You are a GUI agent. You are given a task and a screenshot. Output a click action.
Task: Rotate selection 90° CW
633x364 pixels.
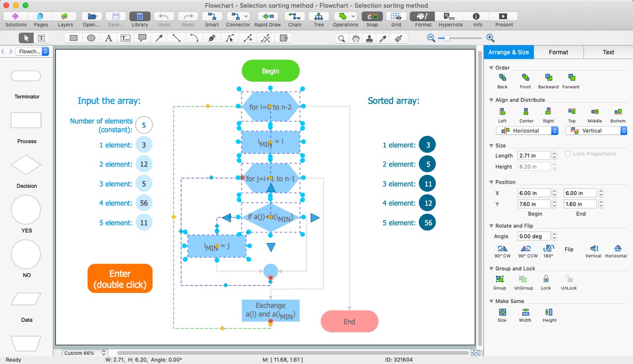point(502,249)
